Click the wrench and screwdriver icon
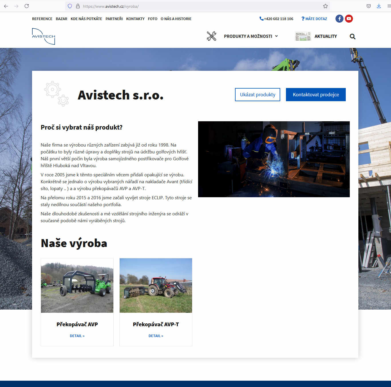The height and width of the screenshot is (387, 391). (212, 36)
